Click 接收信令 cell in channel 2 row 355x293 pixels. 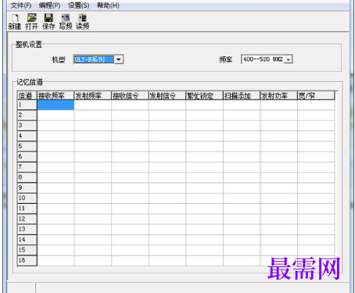point(130,116)
